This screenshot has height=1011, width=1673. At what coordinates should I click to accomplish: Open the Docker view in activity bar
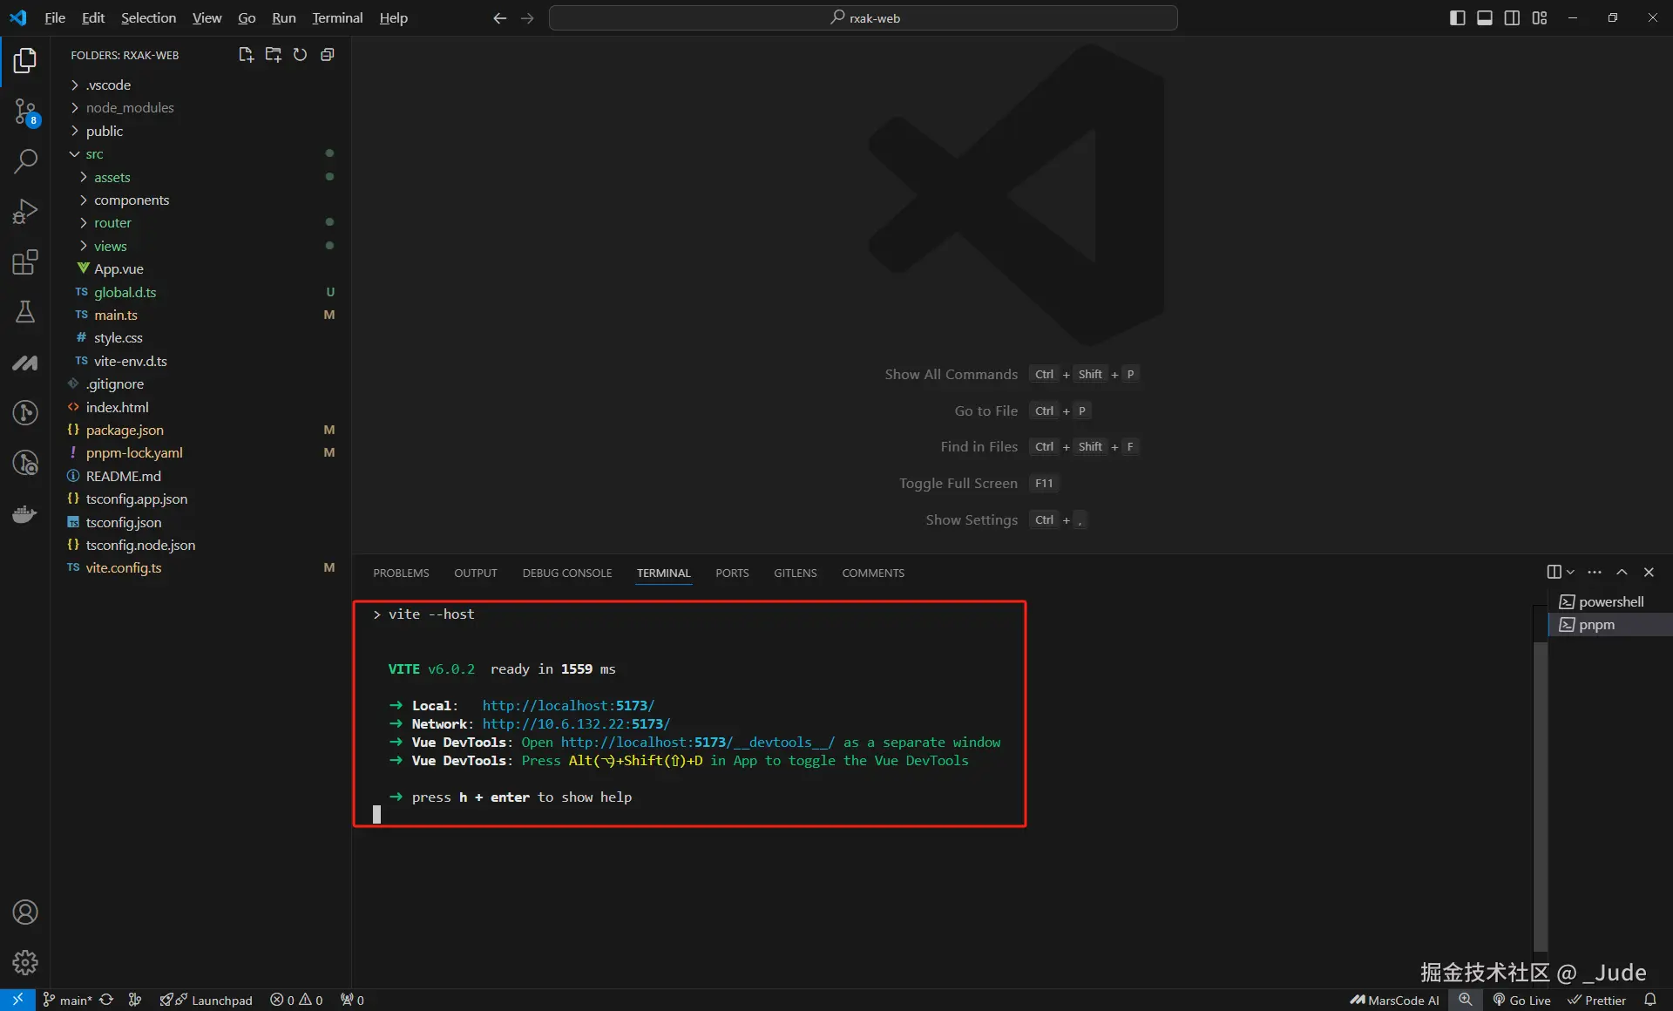tap(25, 513)
